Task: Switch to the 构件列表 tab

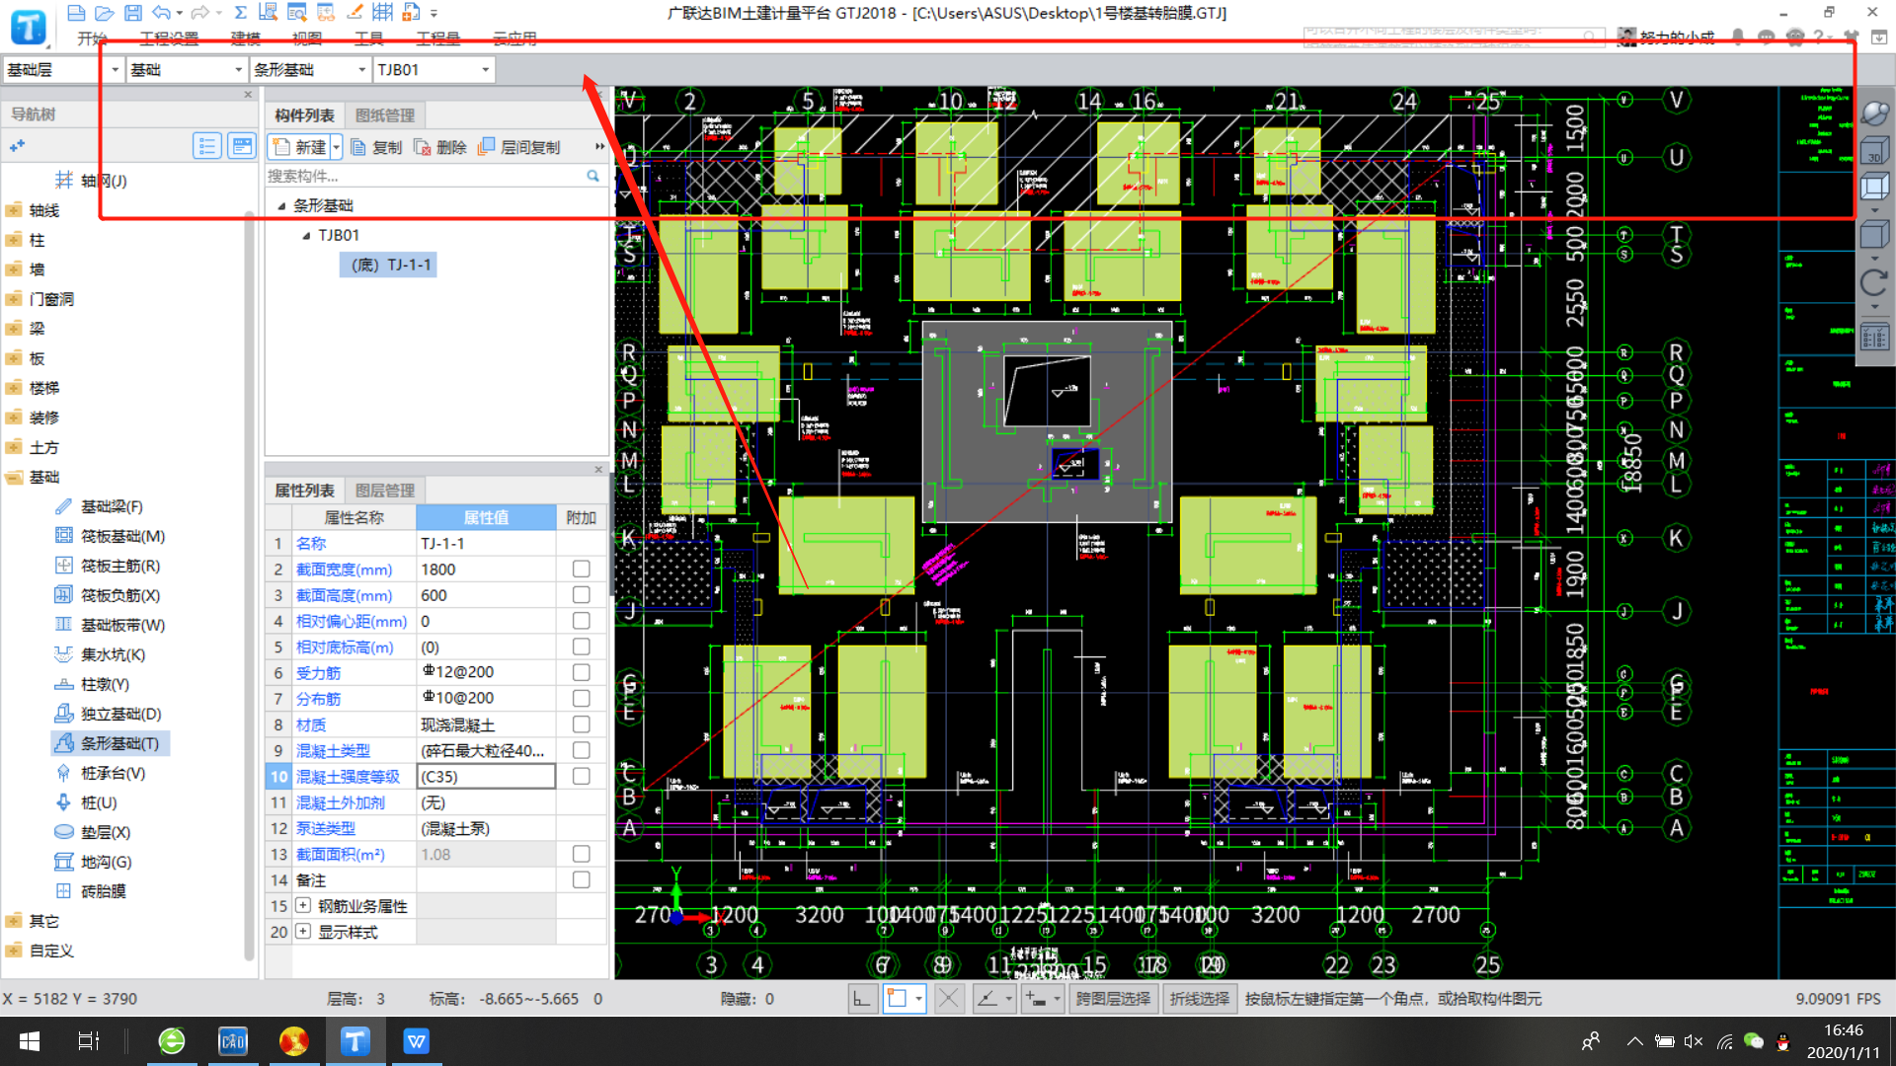Action: coord(304,115)
